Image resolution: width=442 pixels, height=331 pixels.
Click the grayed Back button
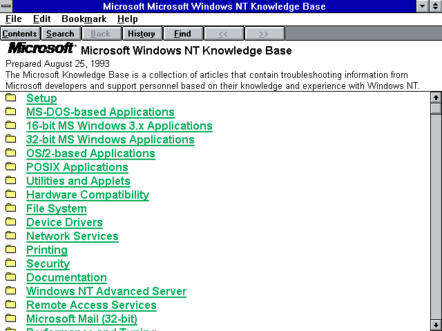(x=101, y=34)
